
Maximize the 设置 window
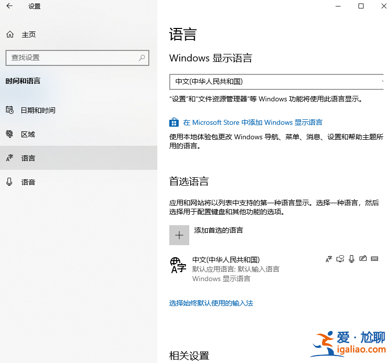coord(361,6)
